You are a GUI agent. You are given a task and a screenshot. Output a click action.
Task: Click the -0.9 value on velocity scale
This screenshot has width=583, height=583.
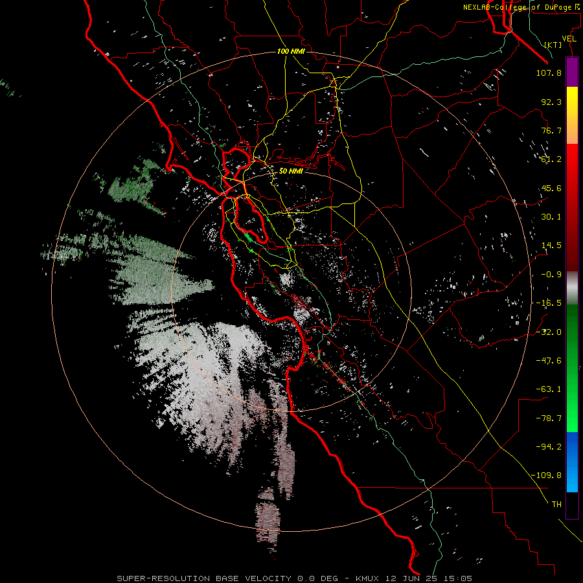pos(551,275)
